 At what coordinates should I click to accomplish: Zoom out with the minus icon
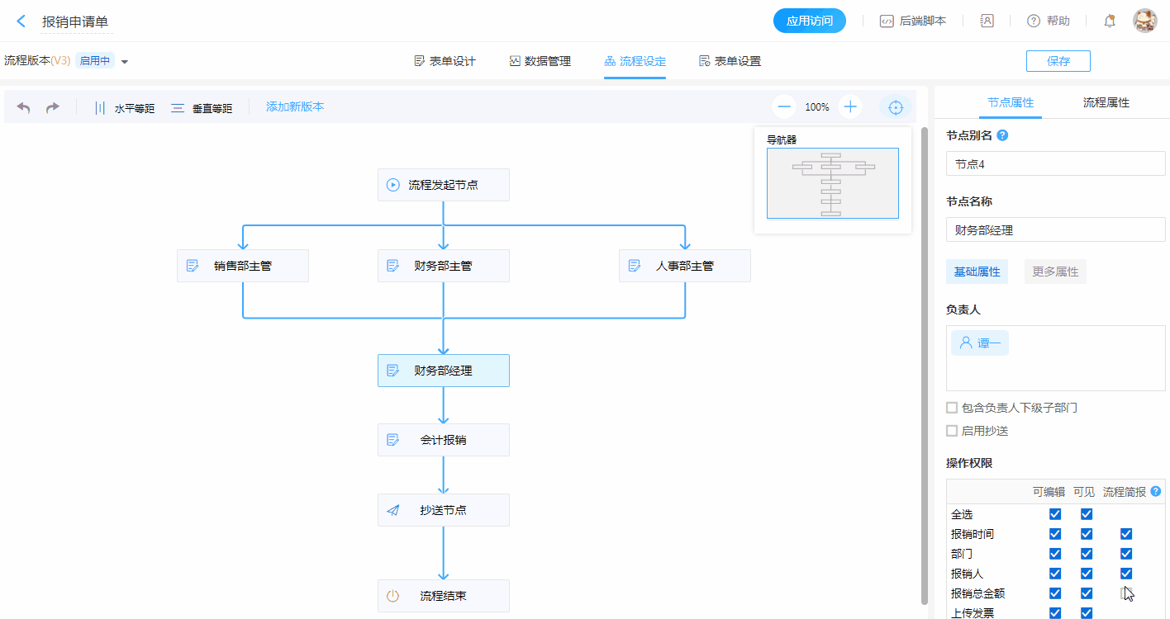coord(784,106)
